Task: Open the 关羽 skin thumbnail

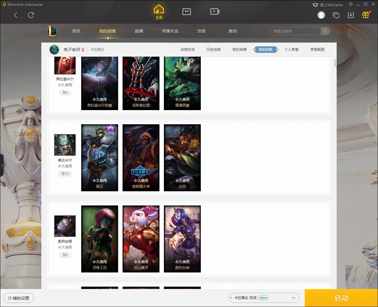Action: point(182,158)
